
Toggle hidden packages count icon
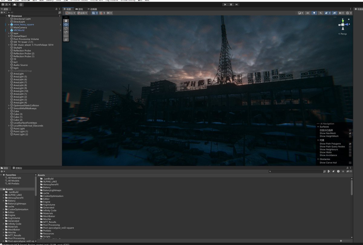point(349,171)
